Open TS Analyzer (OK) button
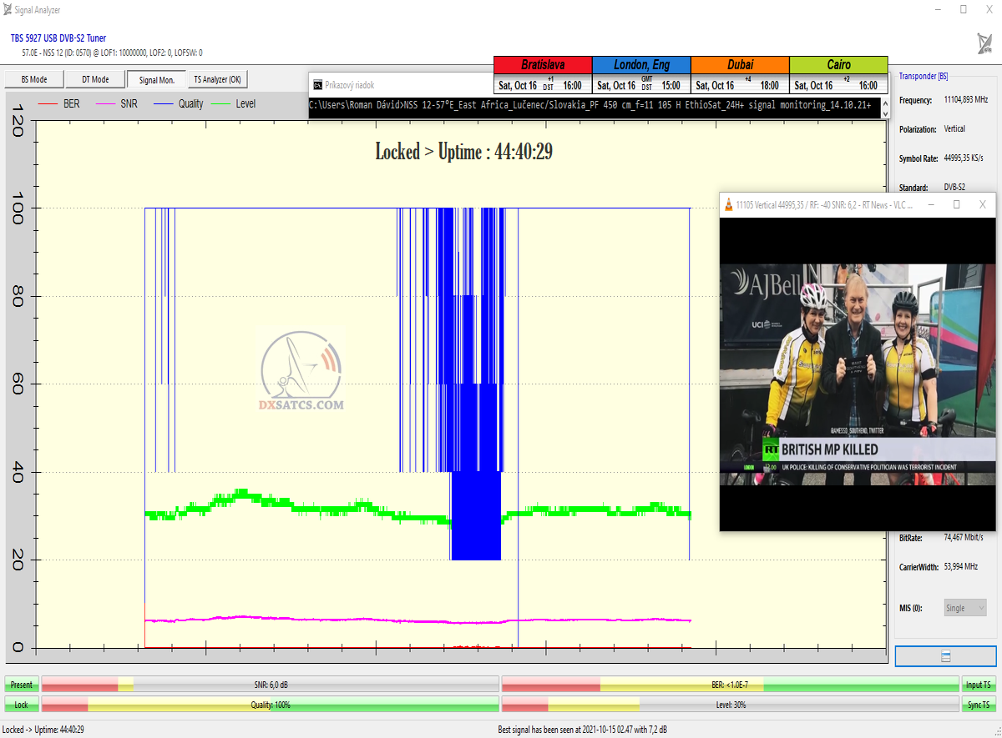 217,80
